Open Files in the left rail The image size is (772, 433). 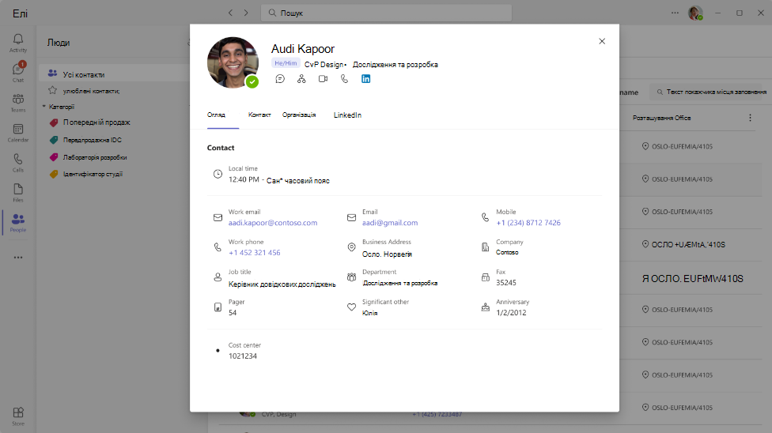point(18,193)
